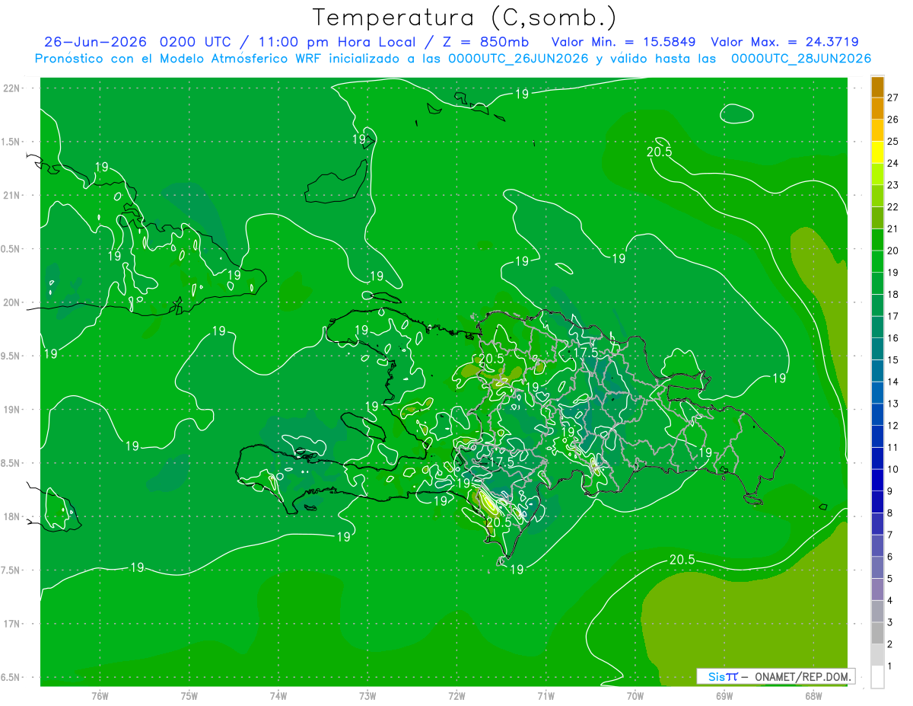Click the bright yellow legend swatch between 24 and 25
Screen dimensions: 913x706
click(x=877, y=152)
